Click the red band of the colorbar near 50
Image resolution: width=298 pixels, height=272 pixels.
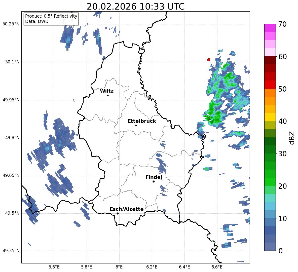click(x=270, y=85)
